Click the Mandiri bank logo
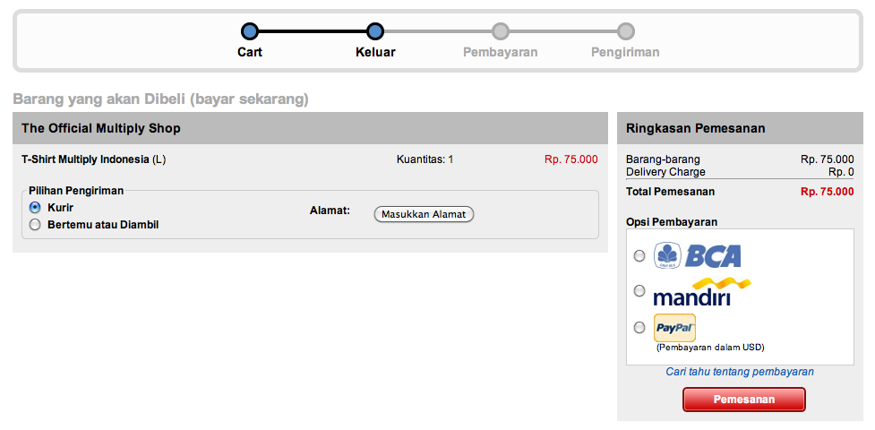 (x=701, y=291)
